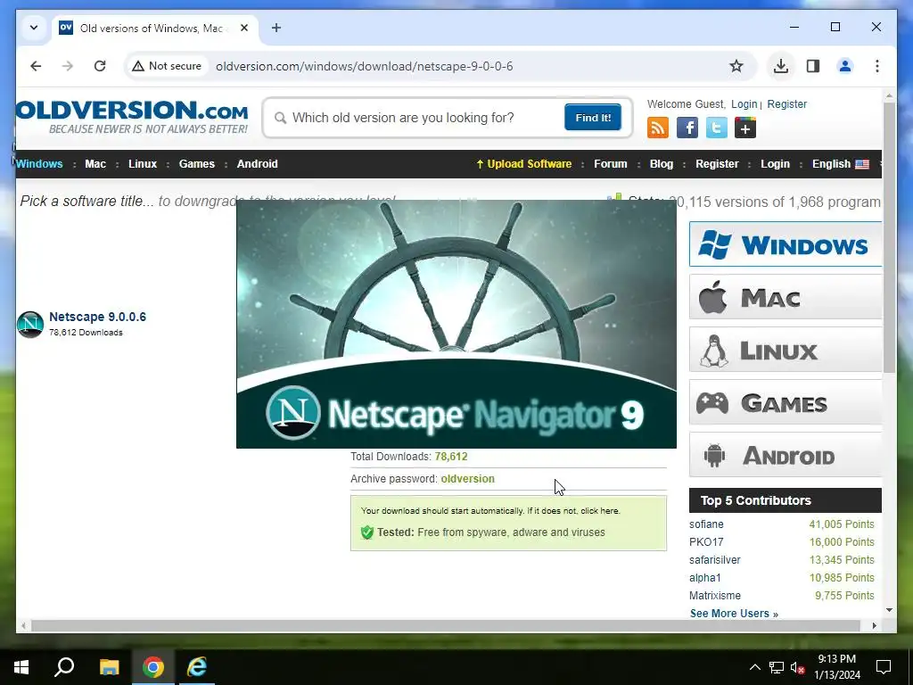Open Chrome profile avatar icon

click(845, 66)
